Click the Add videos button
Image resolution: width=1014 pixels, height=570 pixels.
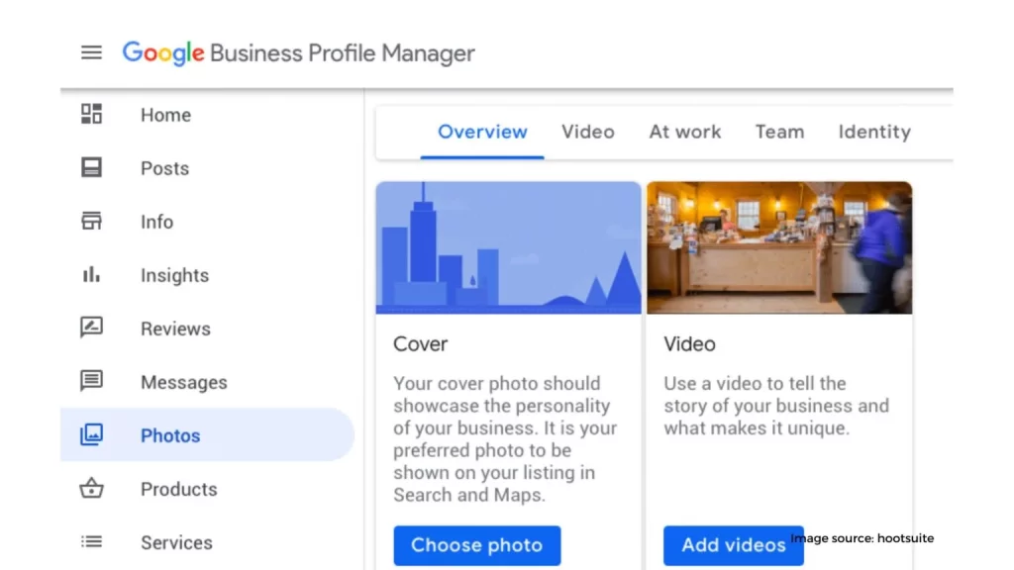pos(734,545)
